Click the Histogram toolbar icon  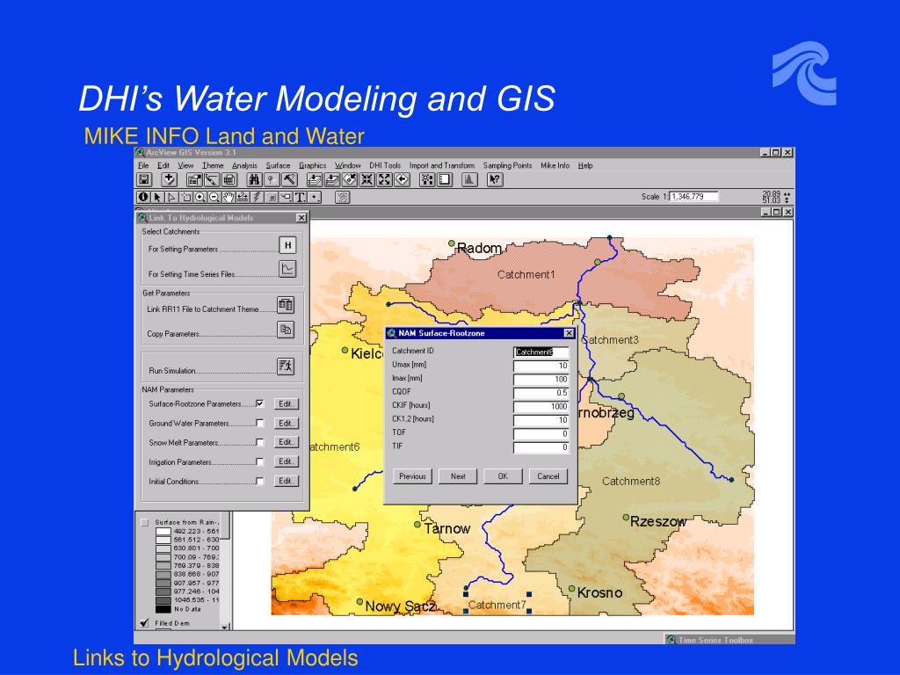pyautogui.click(x=469, y=179)
